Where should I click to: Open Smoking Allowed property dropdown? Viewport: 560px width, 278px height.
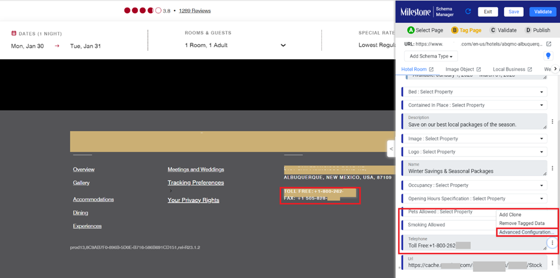(x=450, y=224)
